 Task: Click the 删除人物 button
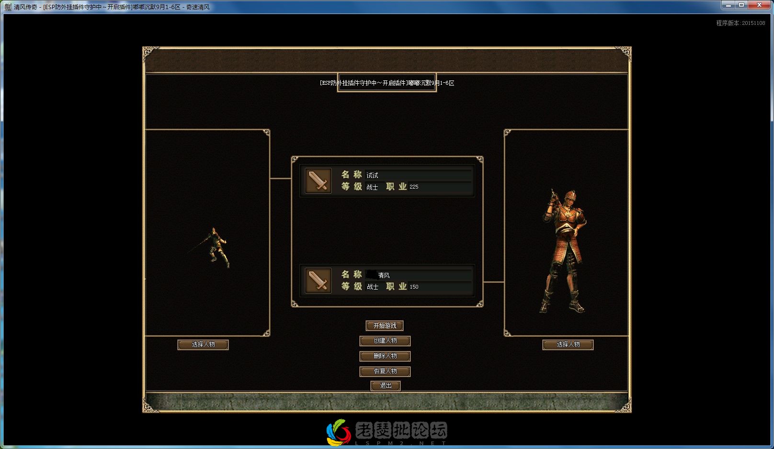pos(385,356)
